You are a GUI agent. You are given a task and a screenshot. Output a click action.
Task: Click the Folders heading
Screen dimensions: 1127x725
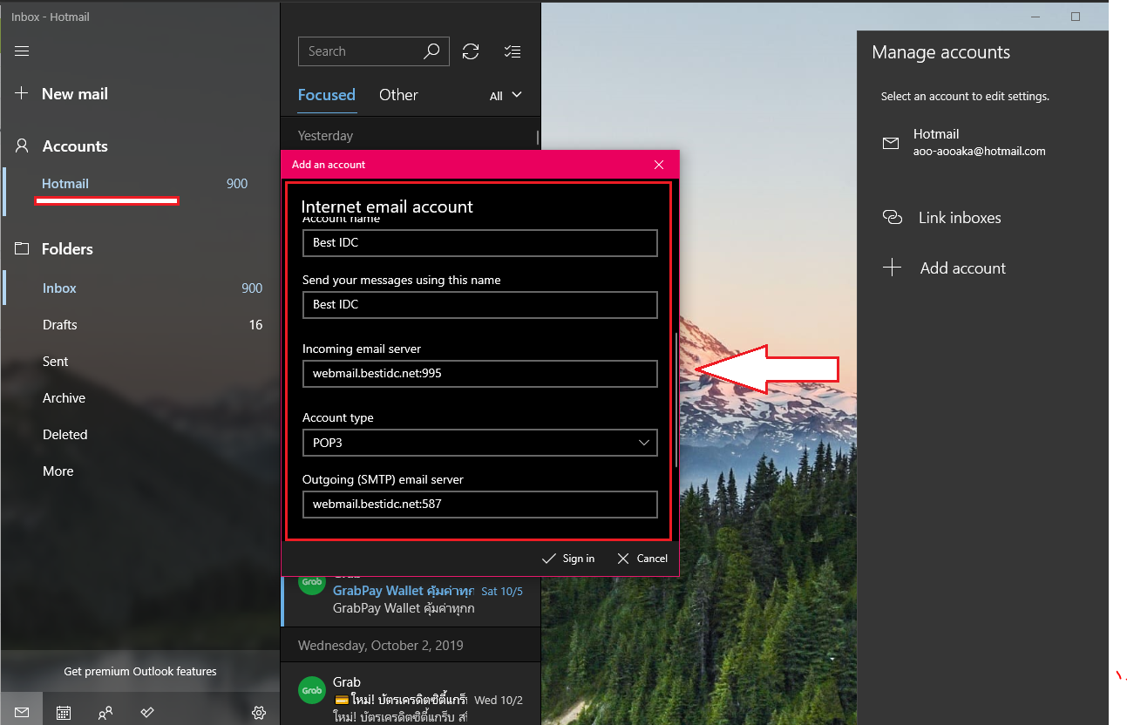point(67,249)
